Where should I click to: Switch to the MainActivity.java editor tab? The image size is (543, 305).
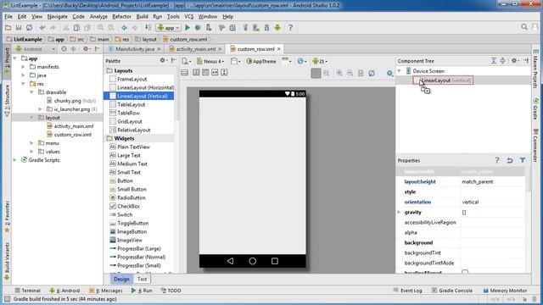[x=135, y=49]
